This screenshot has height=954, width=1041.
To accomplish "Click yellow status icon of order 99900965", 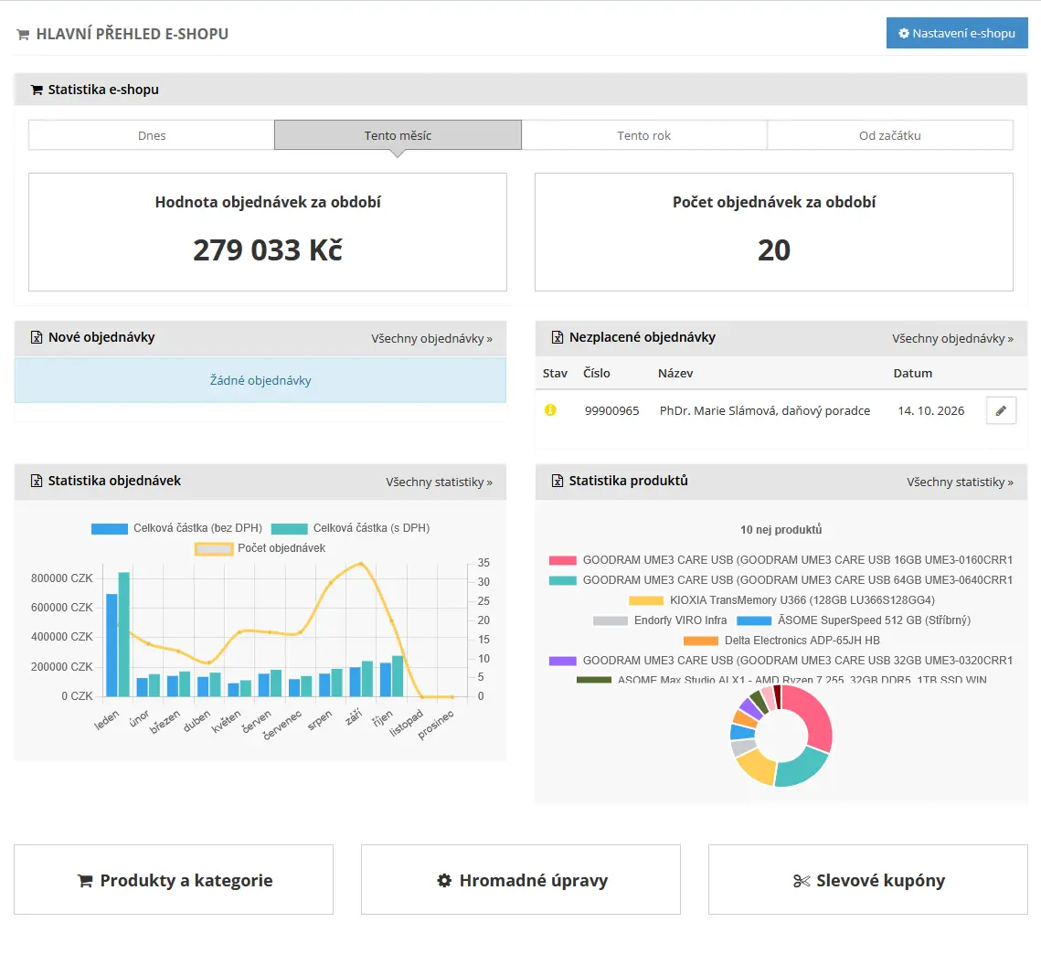I will tap(550, 410).
